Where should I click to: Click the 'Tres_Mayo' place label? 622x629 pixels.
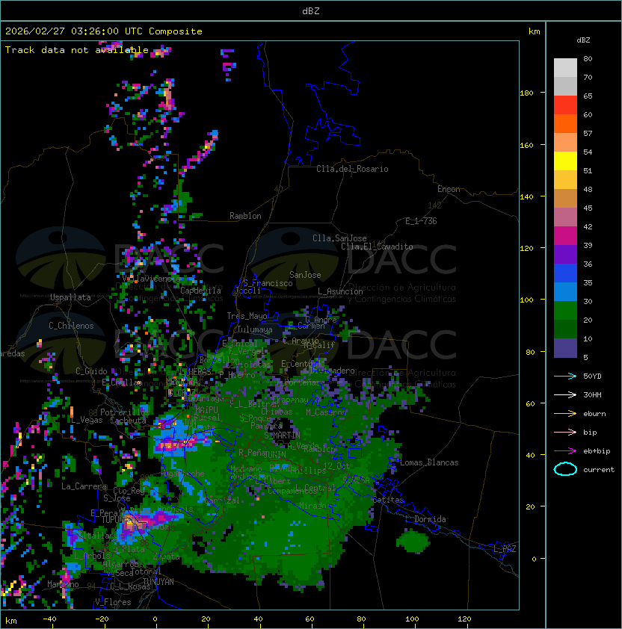click(x=247, y=316)
